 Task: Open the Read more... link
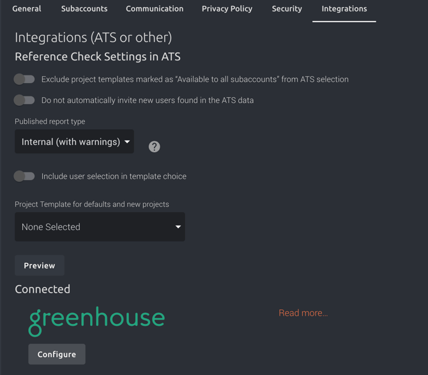[303, 313]
